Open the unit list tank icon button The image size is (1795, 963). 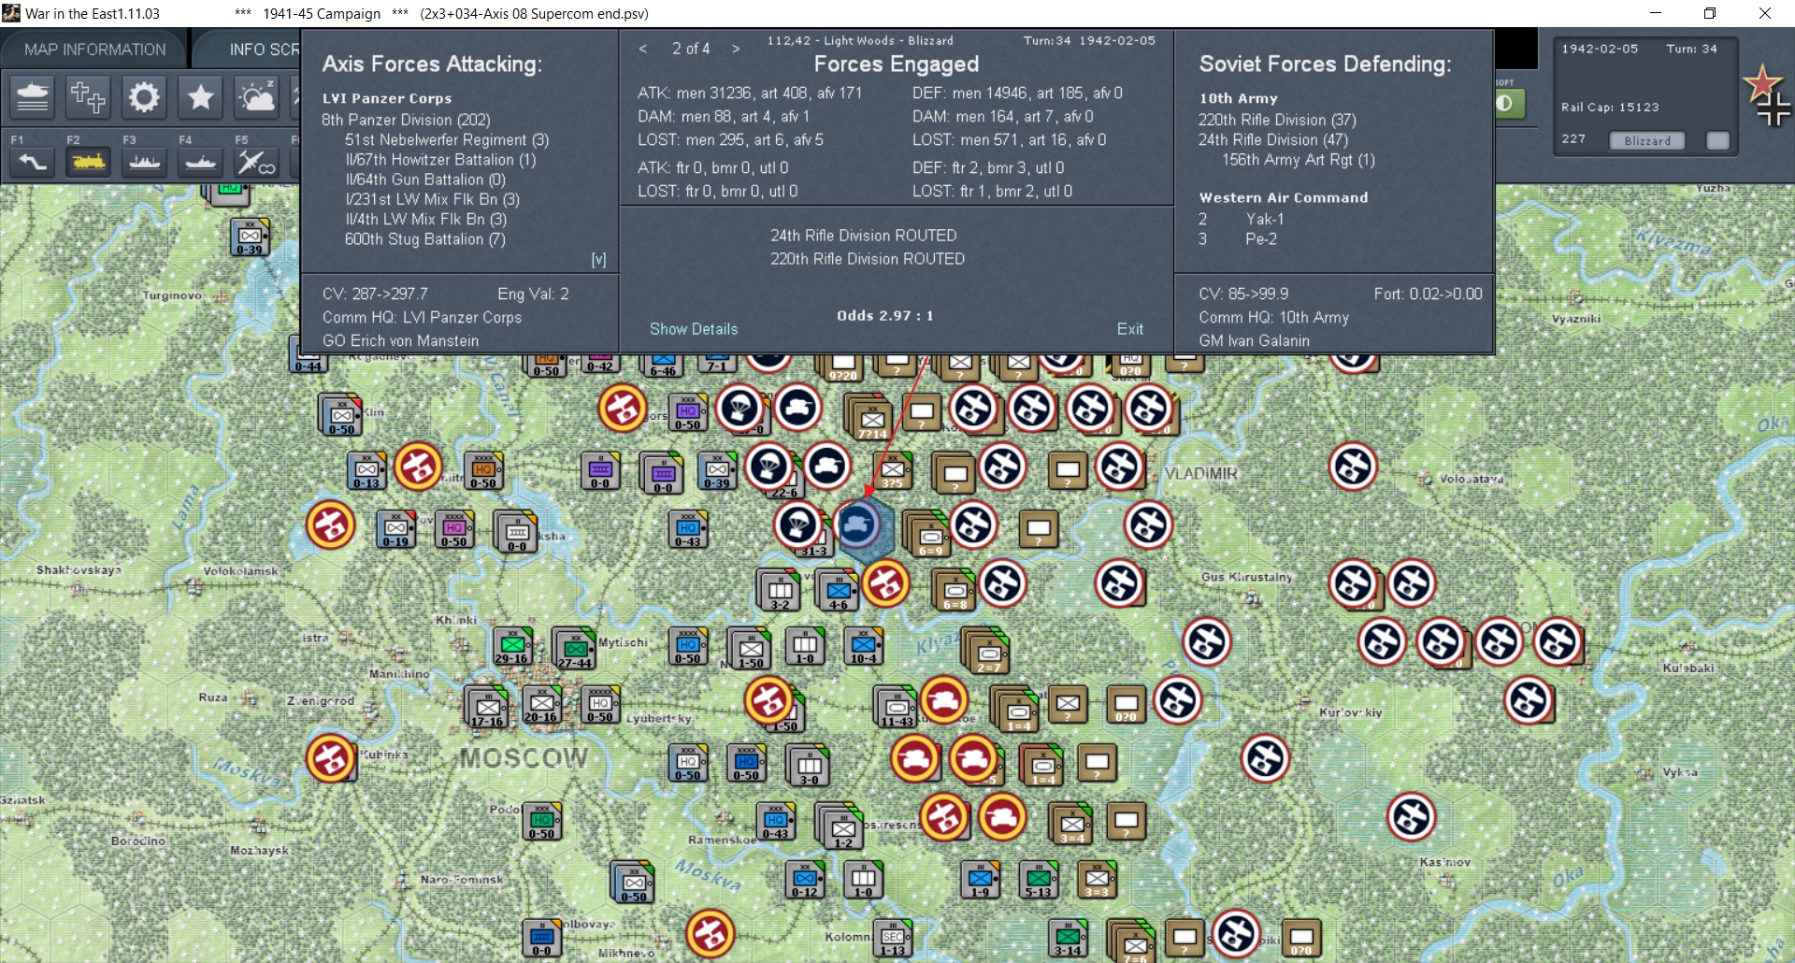coord(33,97)
